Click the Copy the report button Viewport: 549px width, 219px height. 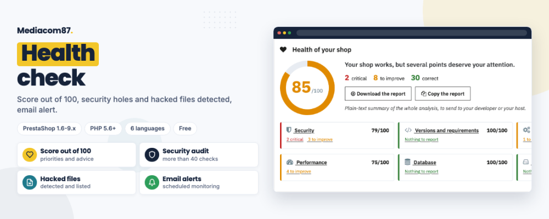[442, 94]
